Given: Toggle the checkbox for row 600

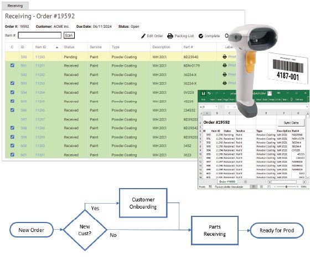Looking at the screenshot, I should 12,145.
